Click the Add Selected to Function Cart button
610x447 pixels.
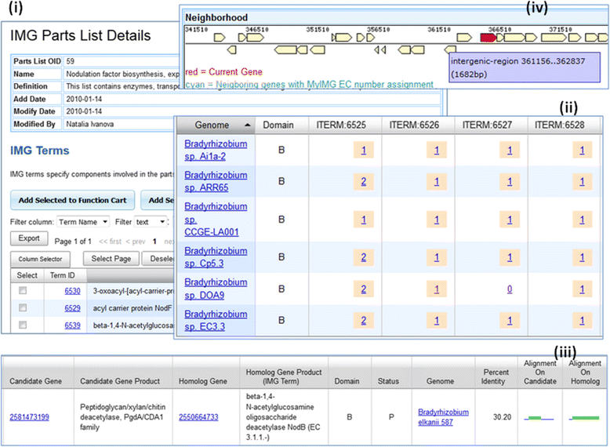click(x=72, y=200)
